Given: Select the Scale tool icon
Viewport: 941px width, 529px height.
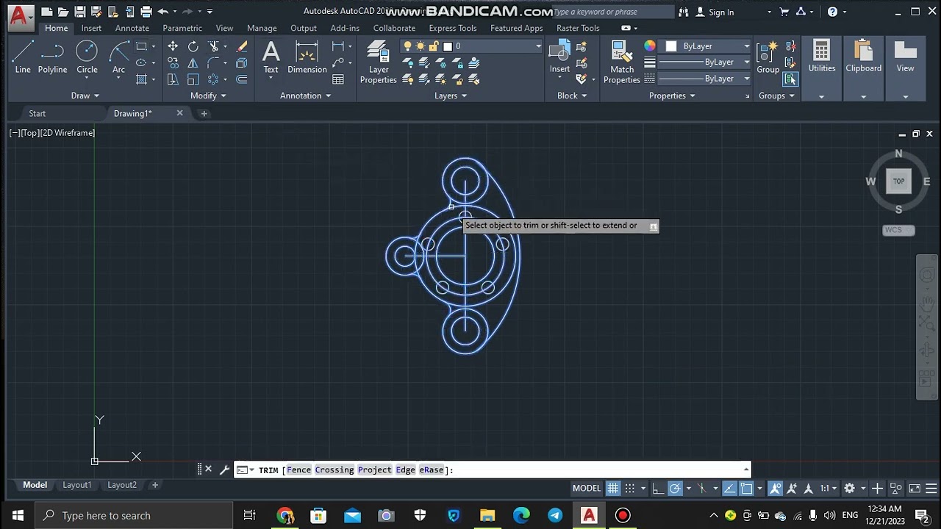Looking at the screenshot, I should coord(193,79).
